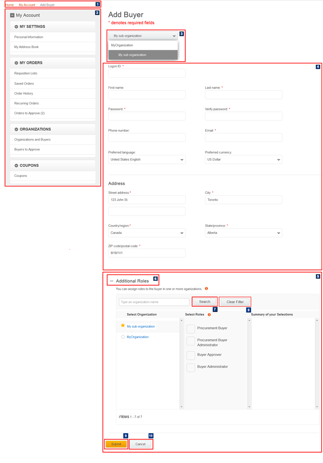This screenshot has height=463, width=323.
Task: Click the COUPONS section arrow icon
Action: click(x=16, y=166)
